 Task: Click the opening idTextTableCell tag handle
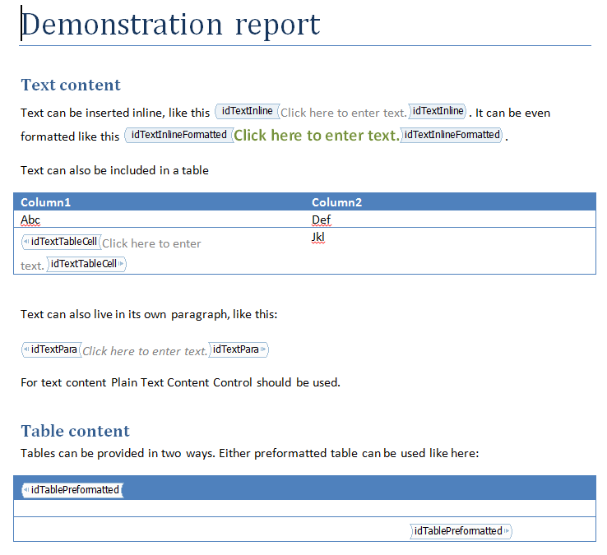62,243
